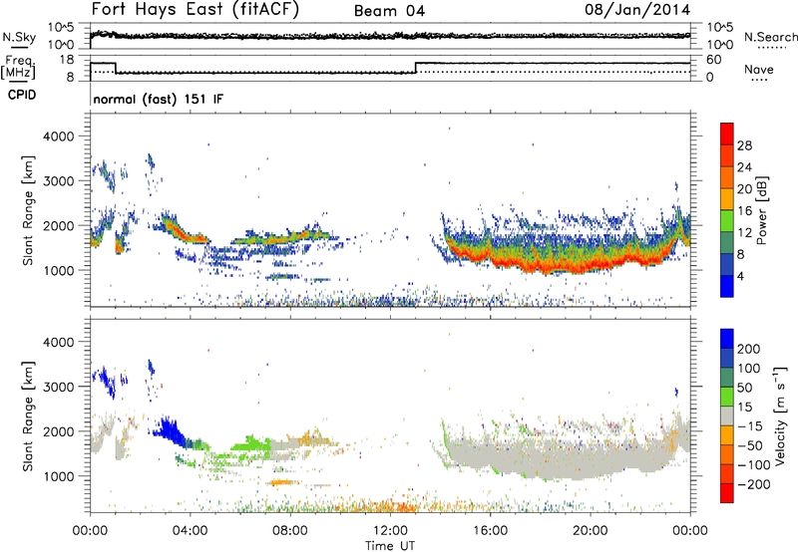This screenshot has height=552, width=798.
Task: Click the frequency step-up near 13:00 UT
Action: 416,68
